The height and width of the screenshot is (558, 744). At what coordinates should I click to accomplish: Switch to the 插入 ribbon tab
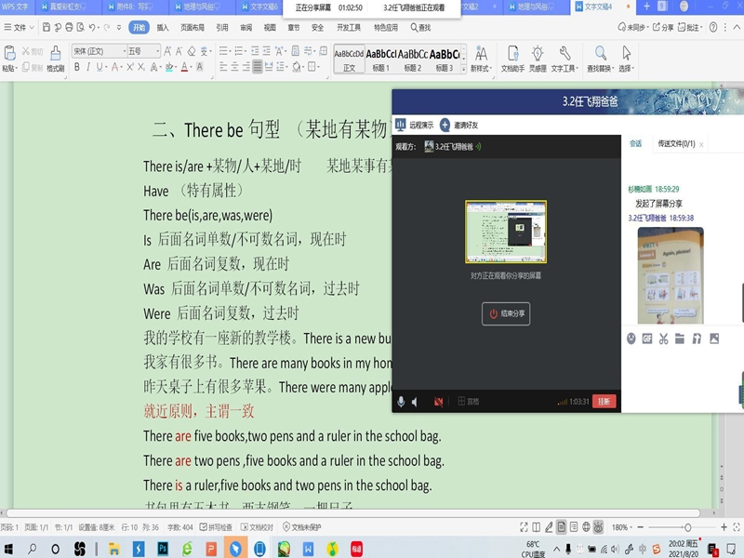pos(163,28)
